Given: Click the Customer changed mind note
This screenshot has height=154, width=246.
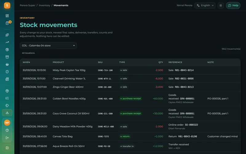Looking at the screenshot, I should (222, 136).
